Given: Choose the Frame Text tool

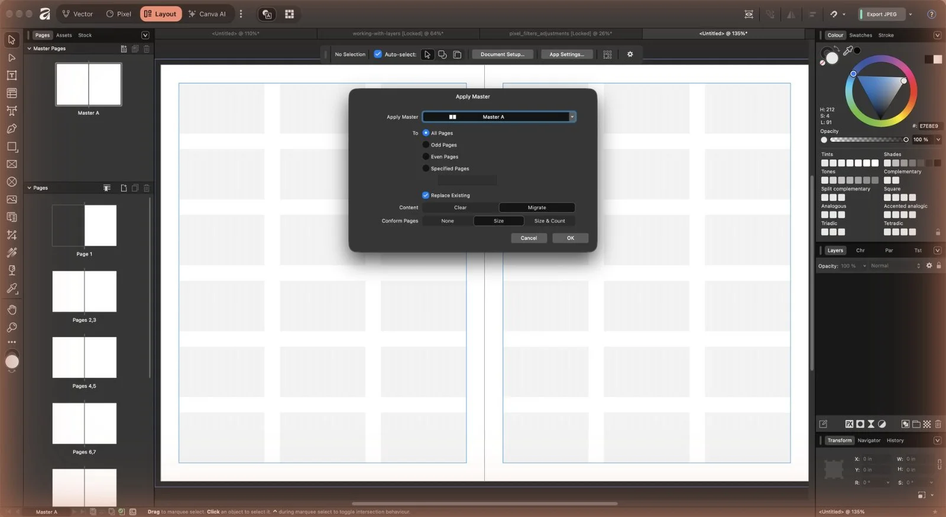Looking at the screenshot, I should [x=11, y=76].
